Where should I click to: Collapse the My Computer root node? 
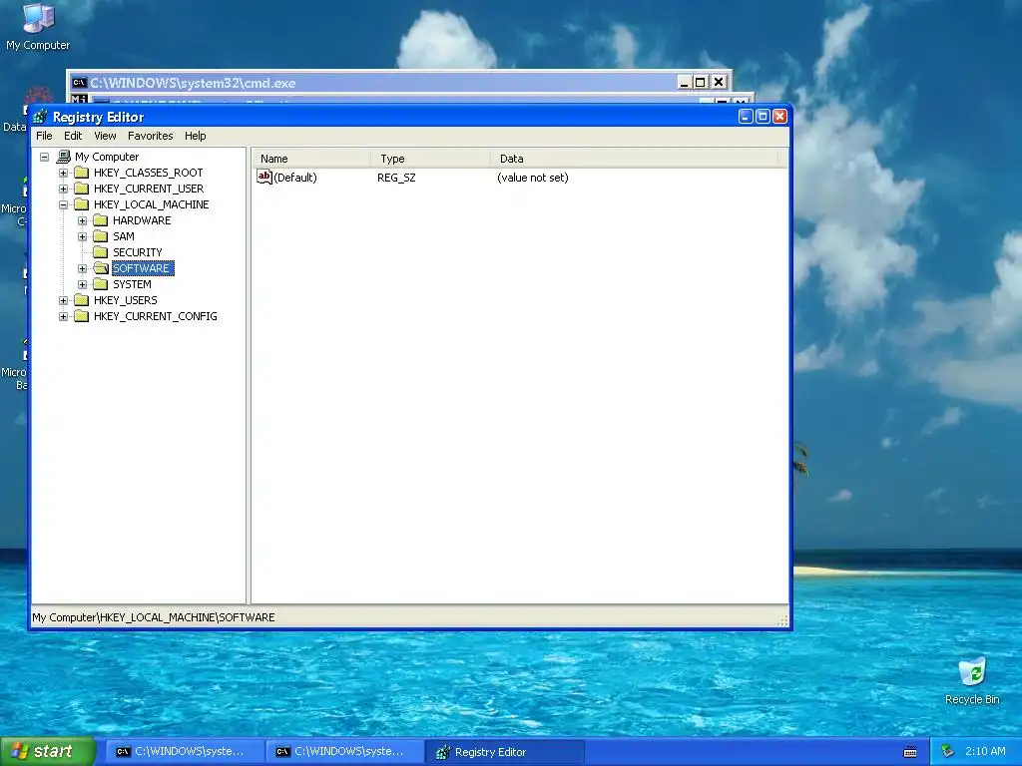point(44,157)
